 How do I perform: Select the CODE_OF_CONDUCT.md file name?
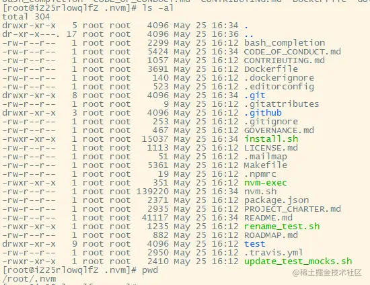pos(293,52)
